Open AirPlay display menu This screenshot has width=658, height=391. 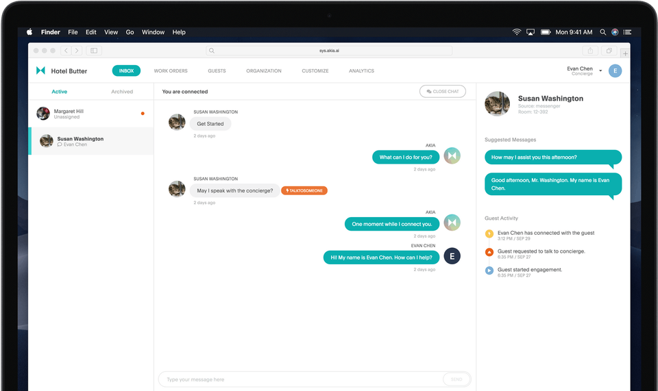(531, 32)
